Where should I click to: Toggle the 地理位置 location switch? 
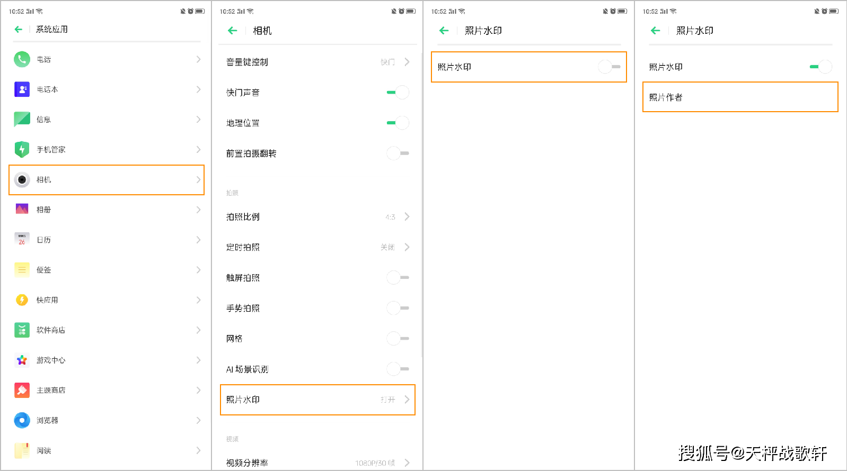click(398, 123)
